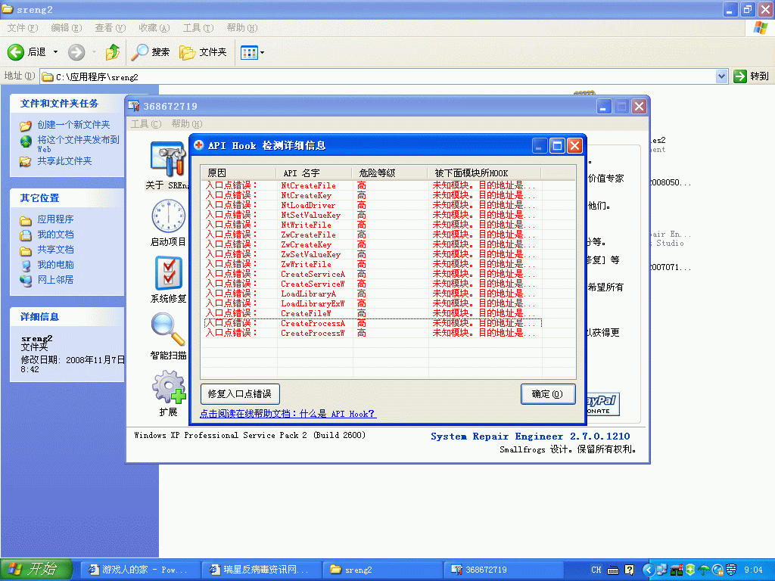The width and height of the screenshot is (775, 581).
Task: Click the 扩展 gear icon
Action: pos(169,387)
